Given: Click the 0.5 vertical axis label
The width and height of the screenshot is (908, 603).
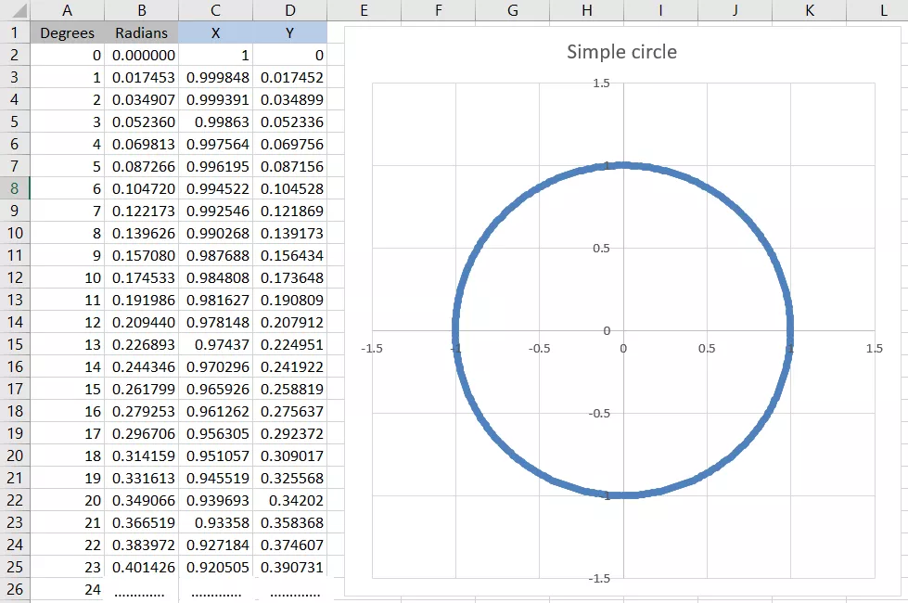Looking at the screenshot, I should tap(601, 248).
